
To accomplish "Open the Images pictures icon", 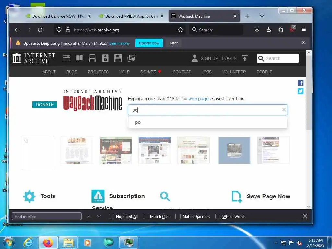I will click(x=131, y=58).
